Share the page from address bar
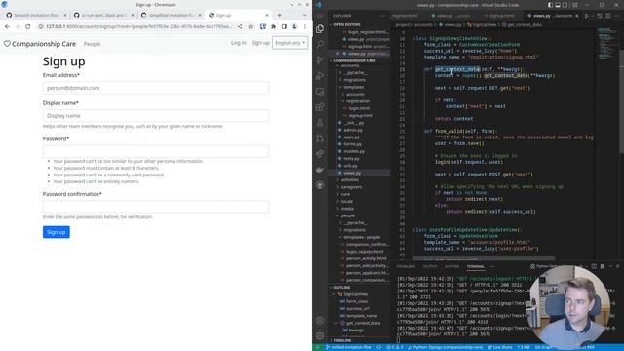This screenshot has height=351, width=624. click(x=240, y=26)
